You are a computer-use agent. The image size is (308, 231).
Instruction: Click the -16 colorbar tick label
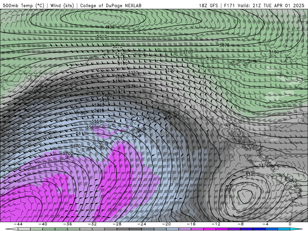(191, 224)
